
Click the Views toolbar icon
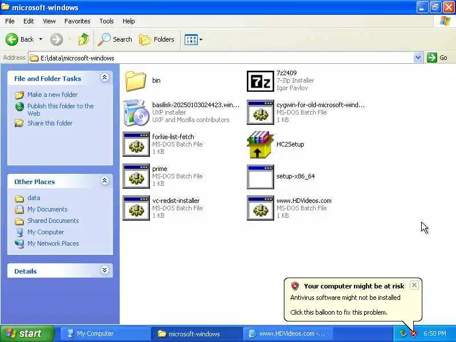[x=191, y=39]
